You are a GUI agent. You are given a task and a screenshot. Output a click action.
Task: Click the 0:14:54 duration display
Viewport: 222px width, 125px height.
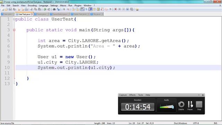click(138, 107)
